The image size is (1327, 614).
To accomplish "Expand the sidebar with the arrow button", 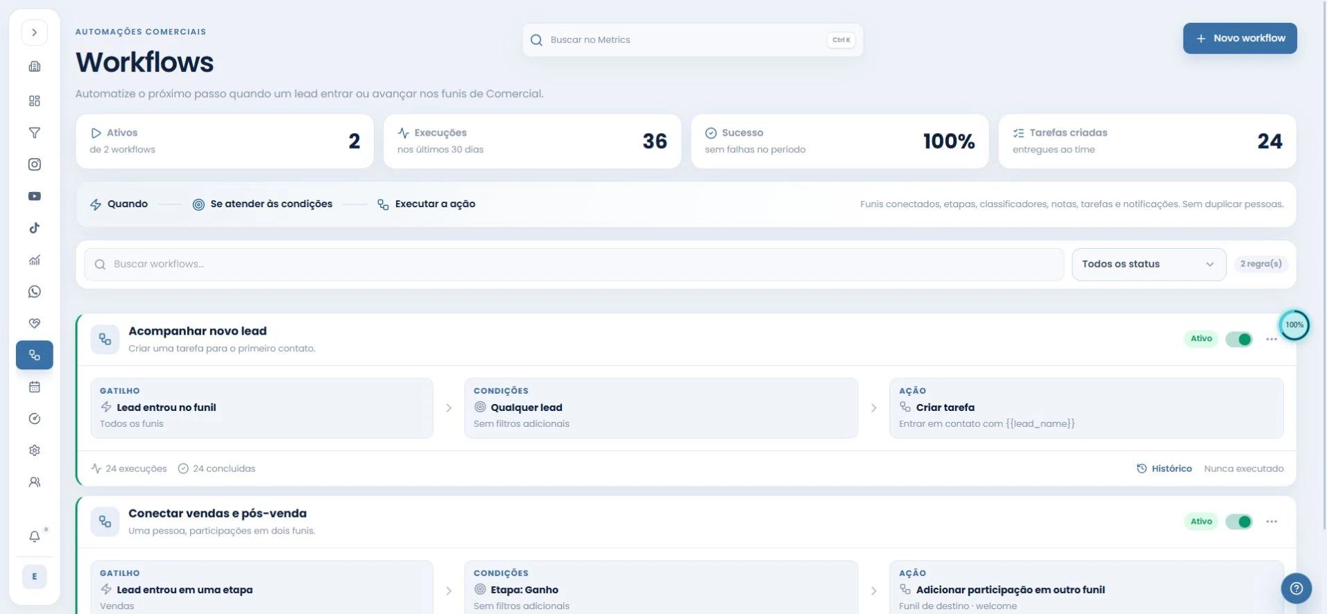I will tap(34, 33).
